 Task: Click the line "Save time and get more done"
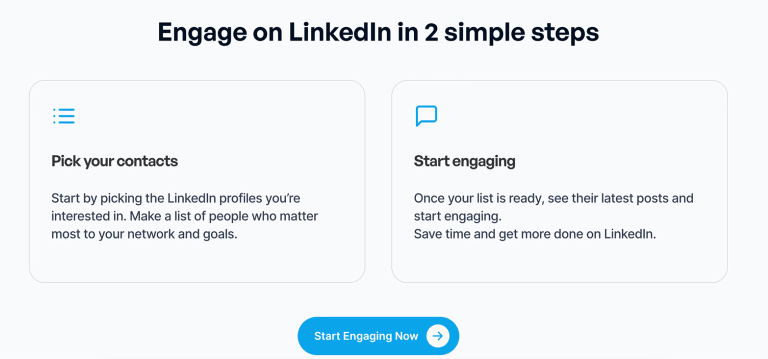535,234
